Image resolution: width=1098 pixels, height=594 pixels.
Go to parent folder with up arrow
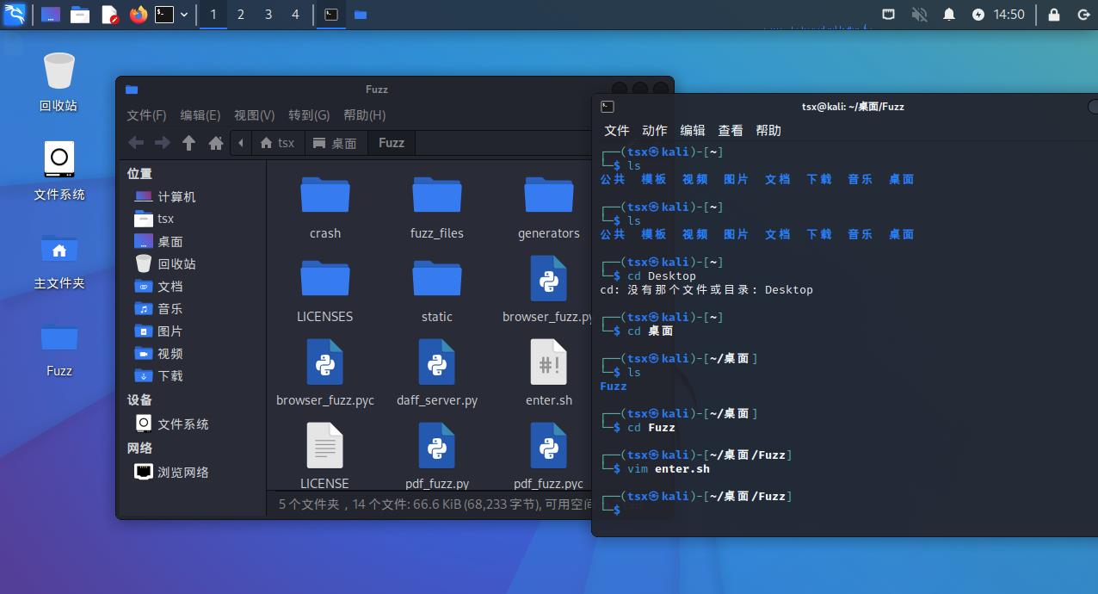coord(189,143)
